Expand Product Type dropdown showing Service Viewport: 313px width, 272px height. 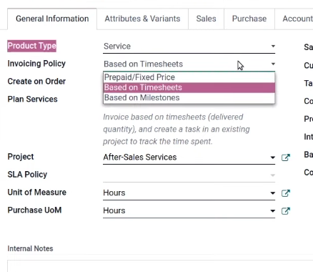click(189, 47)
